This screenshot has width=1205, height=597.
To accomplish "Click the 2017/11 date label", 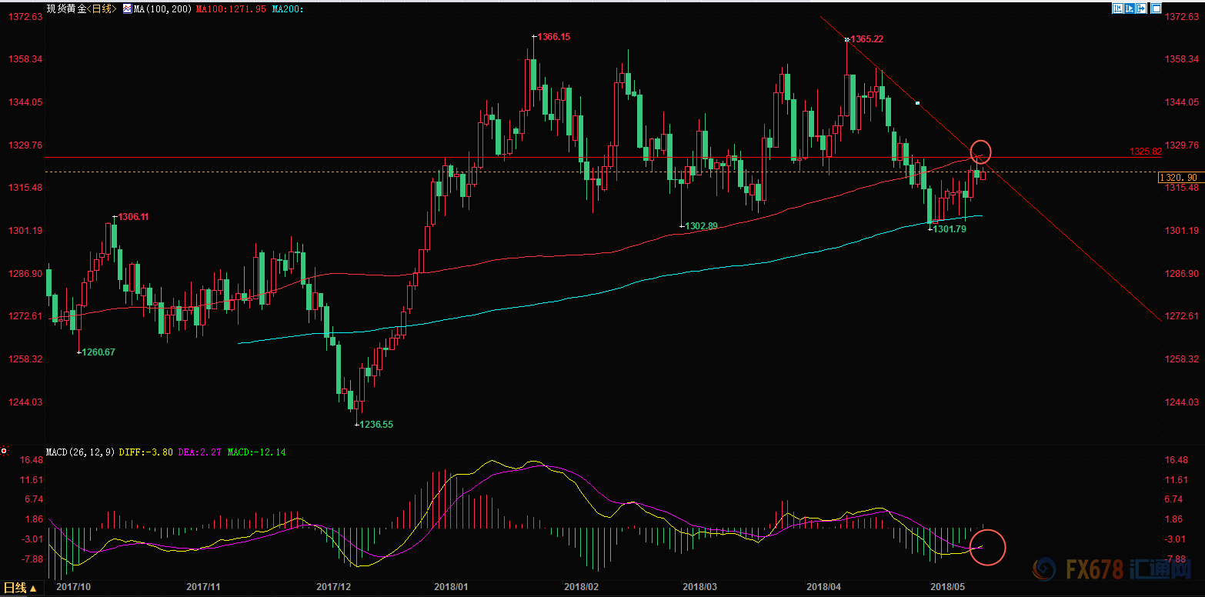I will coord(204,586).
